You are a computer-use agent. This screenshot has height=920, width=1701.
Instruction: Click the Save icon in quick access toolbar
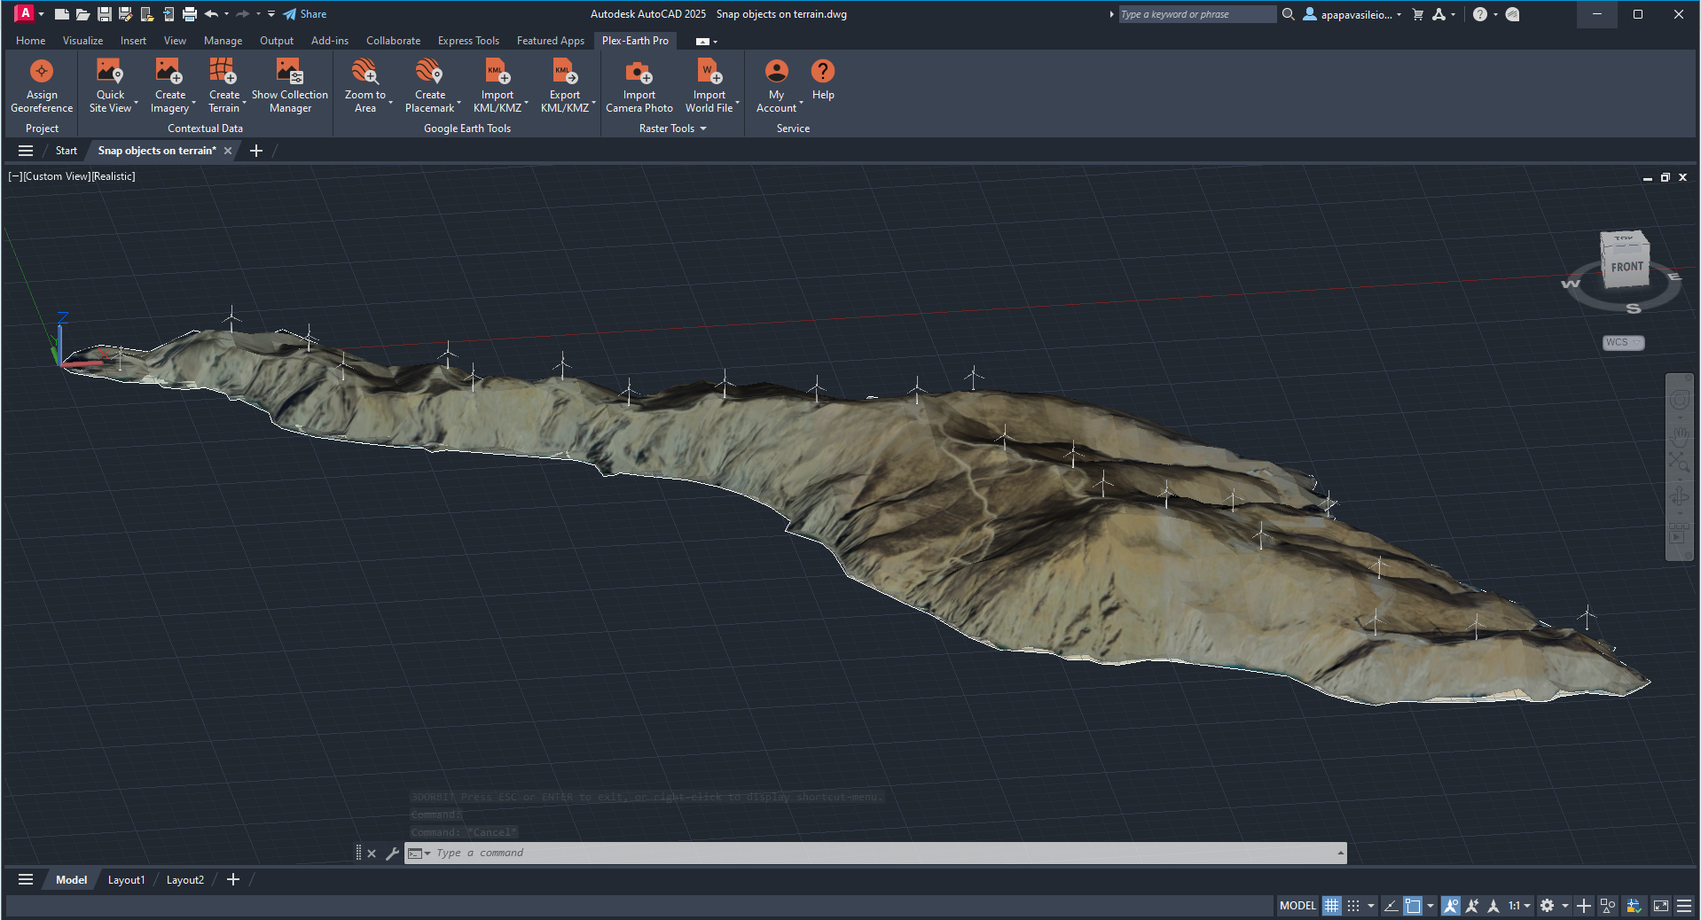pos(104,14)
